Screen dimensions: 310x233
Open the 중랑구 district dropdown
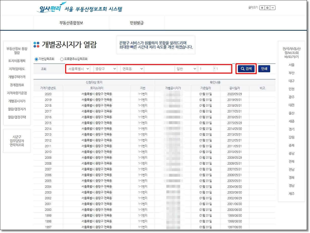[x=105, y=69]
